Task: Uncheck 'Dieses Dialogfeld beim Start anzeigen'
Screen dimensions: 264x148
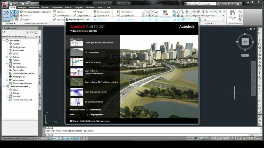Action: tap(71, 121)
